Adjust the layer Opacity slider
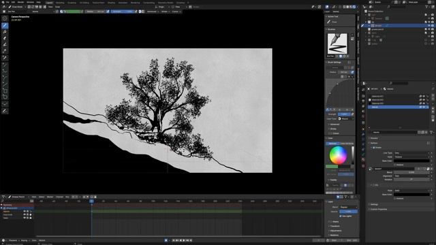 (348, 212)
